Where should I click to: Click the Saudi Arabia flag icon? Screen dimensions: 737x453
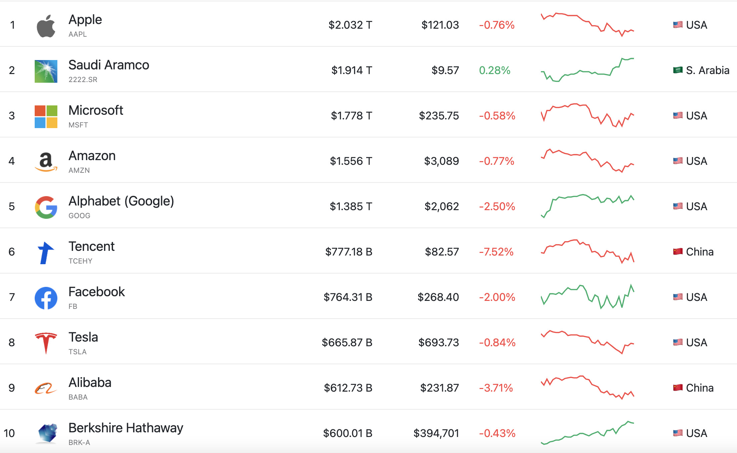[x=678, y=70]
